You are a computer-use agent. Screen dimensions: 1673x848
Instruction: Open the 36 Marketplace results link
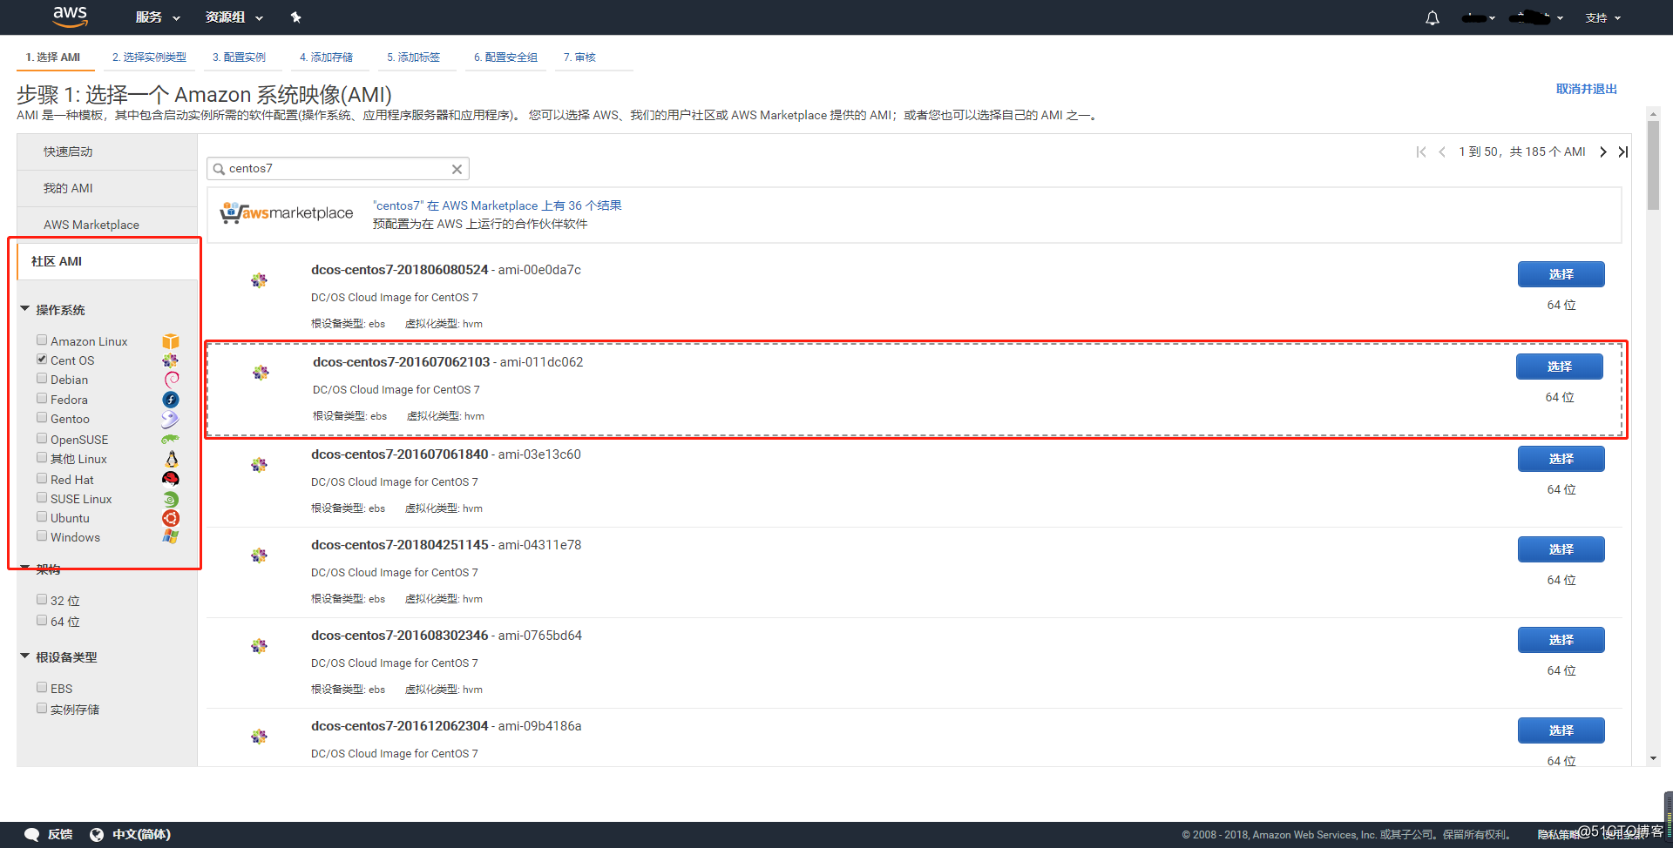[498, 205]
